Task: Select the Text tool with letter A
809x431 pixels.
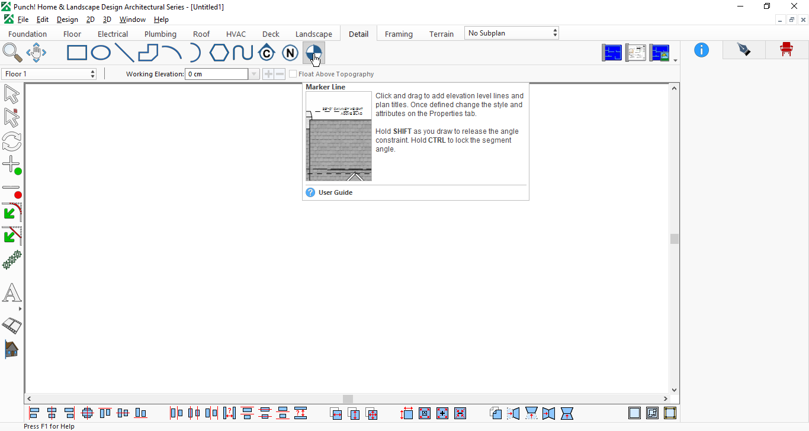Action: point(12,293)
